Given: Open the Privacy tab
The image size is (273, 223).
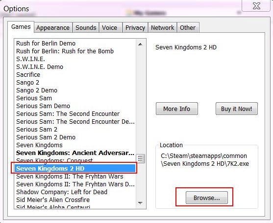Looking at the screenshot, I should pos(135,27).
